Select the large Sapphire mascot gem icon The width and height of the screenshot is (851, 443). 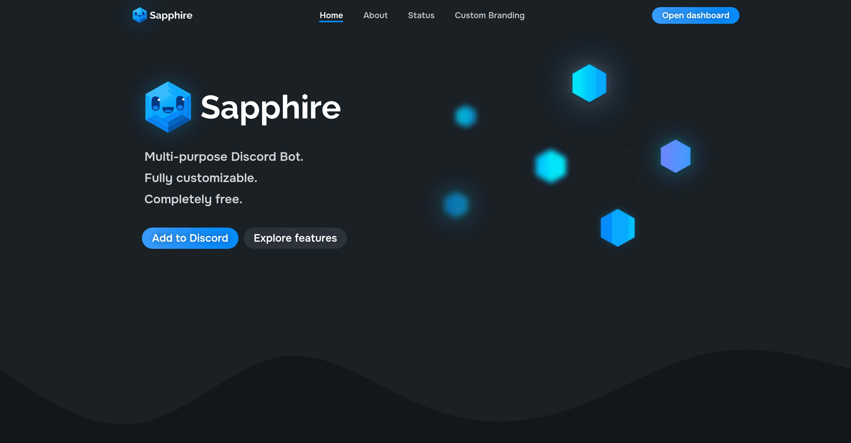tap(168, 107)
